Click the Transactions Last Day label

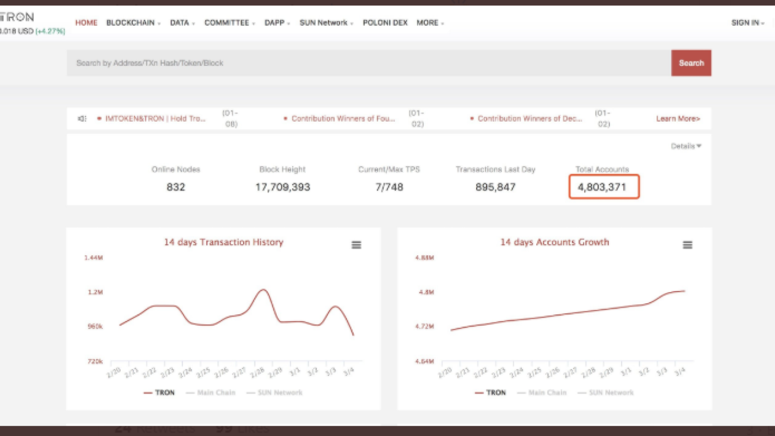(496, 170)
